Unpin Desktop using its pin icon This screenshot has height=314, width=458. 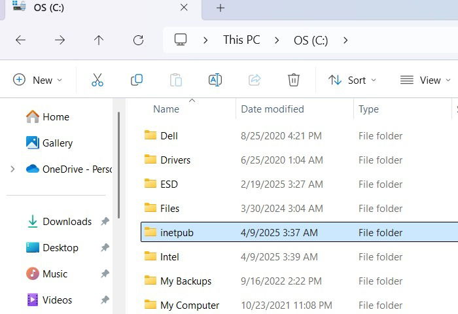pyautogui.click(x=105, y=248)
